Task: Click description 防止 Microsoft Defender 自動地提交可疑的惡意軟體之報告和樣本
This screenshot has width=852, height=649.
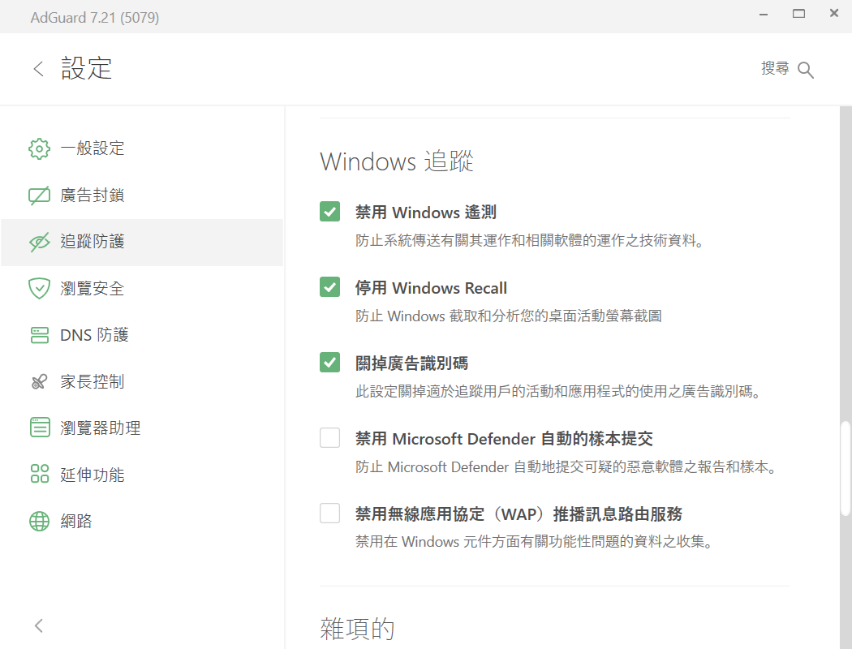Action: point(566,467)
